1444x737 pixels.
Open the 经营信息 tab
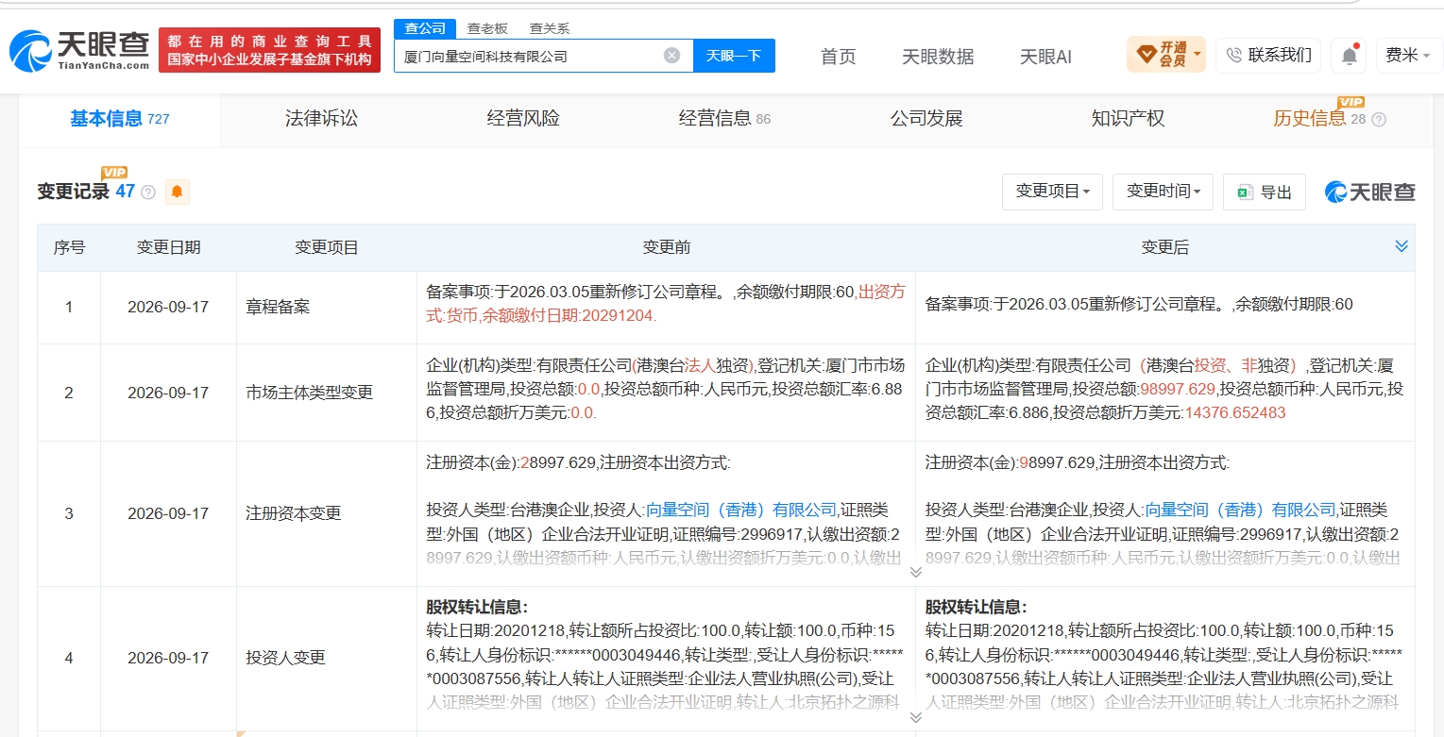click(724, 119)
